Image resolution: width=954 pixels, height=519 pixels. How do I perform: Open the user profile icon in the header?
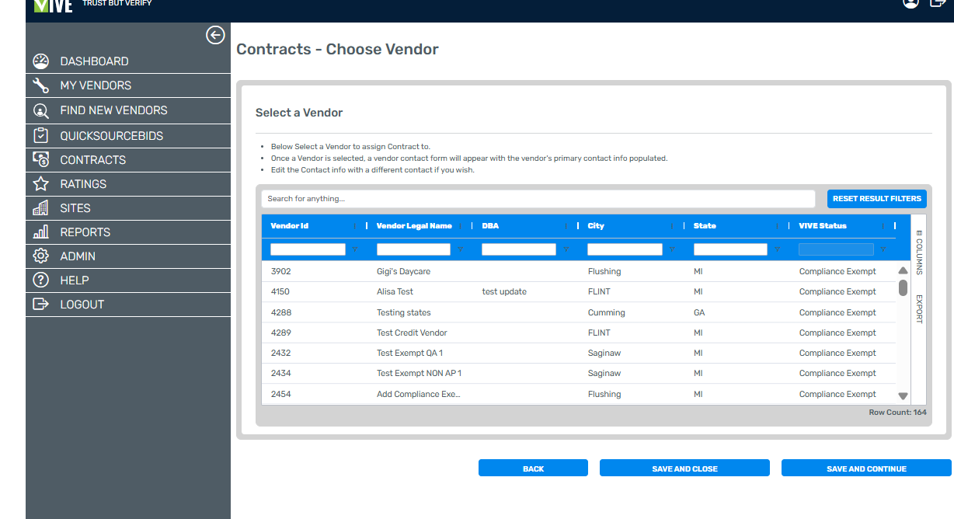click(911, 3)
